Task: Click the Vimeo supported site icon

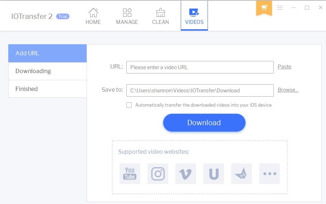Action: [186, 174]
